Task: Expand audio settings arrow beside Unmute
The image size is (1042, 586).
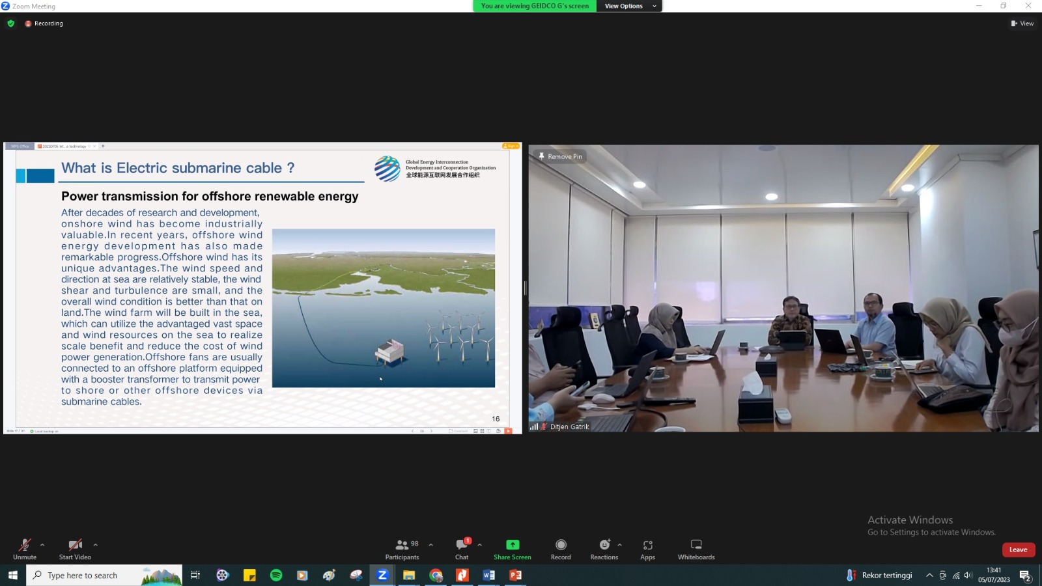Action: (42, 545)
